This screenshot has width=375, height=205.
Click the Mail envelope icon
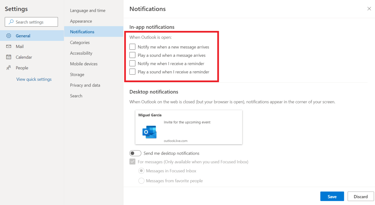[9, 46]
